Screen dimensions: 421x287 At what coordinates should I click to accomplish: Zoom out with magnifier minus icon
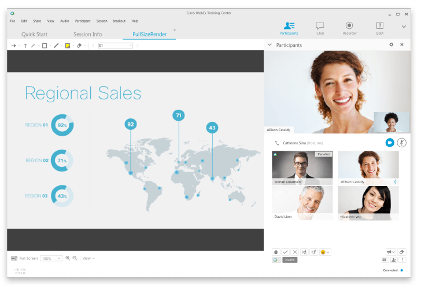click(75, 258)
